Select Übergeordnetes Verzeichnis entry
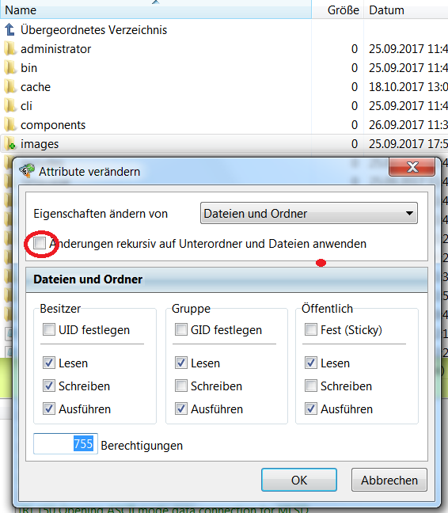The height and width of the screenshot is (513, 448). [x=94, y=30]
